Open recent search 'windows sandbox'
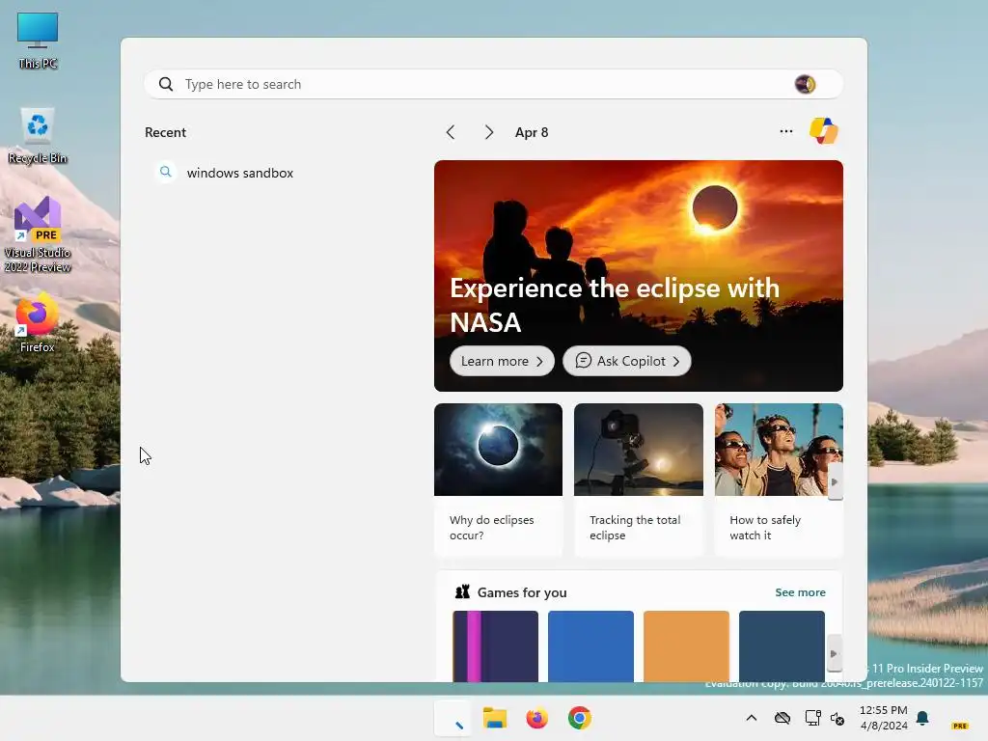This screenshot has width=988, height=741. click(239, 173)
